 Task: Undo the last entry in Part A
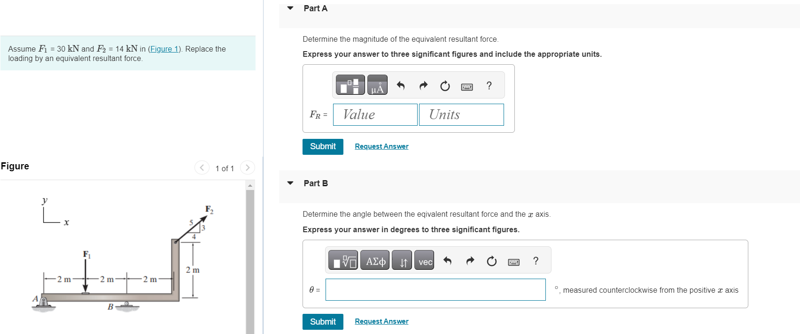401,85
